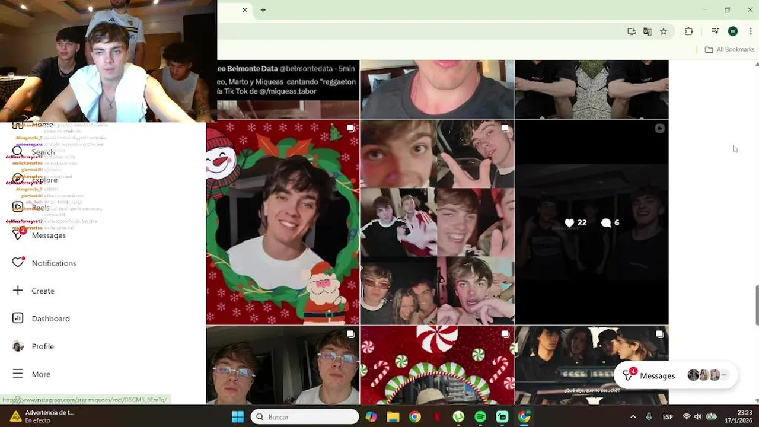This screenshot has width=759, height=427.
Task: Click the Create plus icon
Action: (18, 290)
